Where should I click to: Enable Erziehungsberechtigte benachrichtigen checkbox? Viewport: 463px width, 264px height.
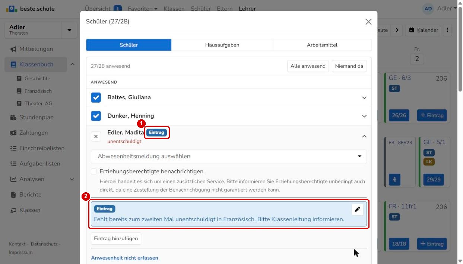click(x=94, y=171)
